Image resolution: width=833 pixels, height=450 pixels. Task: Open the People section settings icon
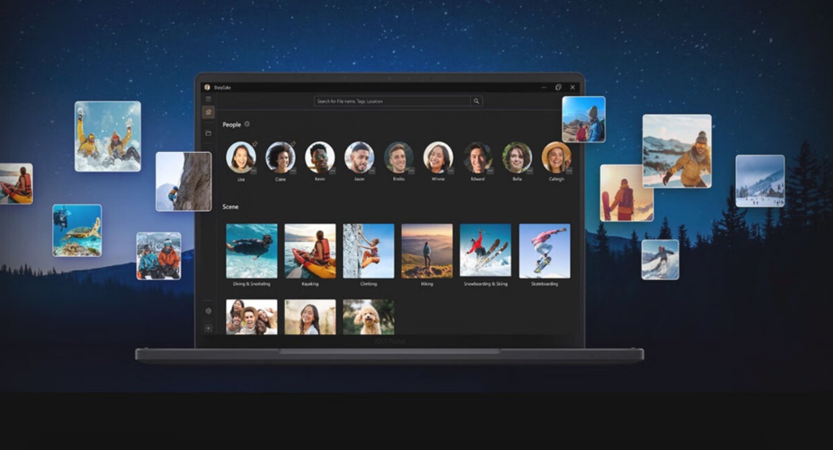(x=247, y=124)
